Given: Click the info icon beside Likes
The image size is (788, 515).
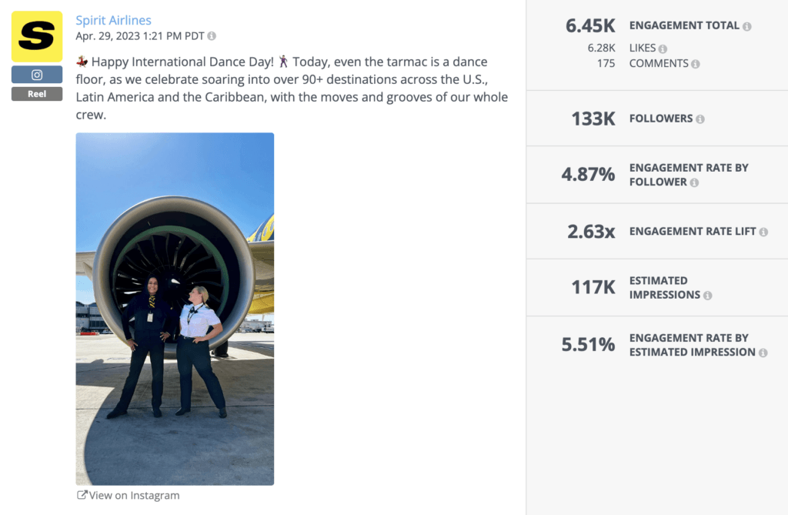Looking at the screenshot, I should [663, 48].
